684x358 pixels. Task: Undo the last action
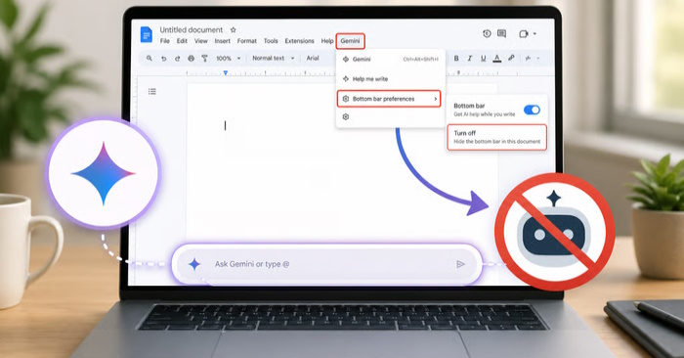point(163,58)
